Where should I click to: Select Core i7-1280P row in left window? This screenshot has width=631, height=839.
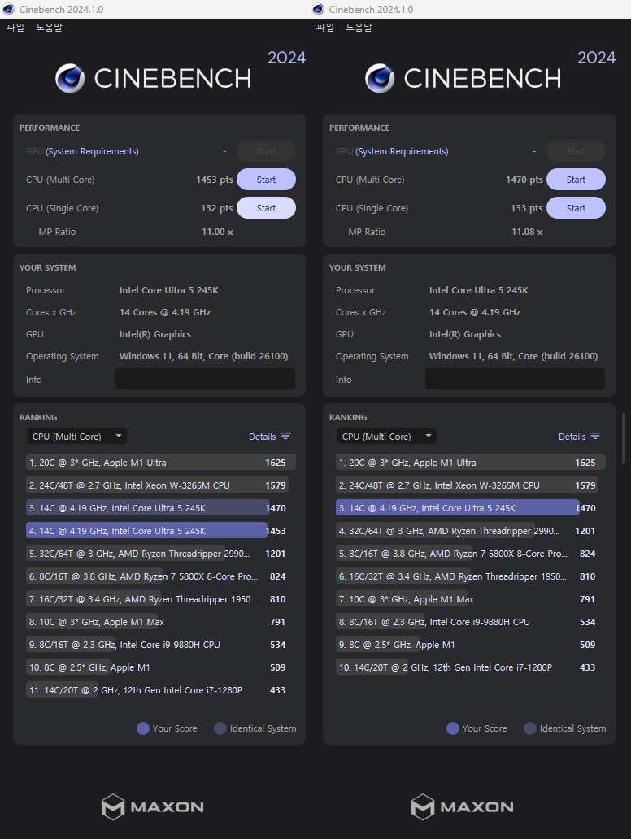(160, 690)
